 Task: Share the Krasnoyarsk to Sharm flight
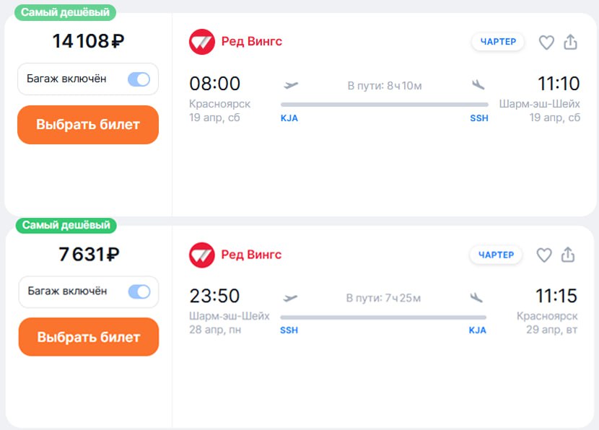(x=570, y=42)
